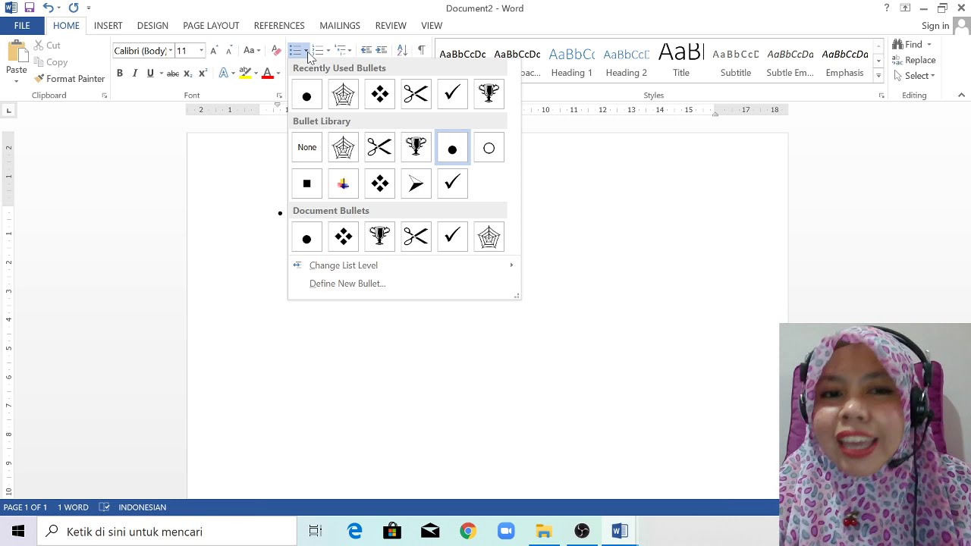Image resolution: width=971 pixels, height=546 pixels.
Task: Open Google Chrome from the taskbar
Action: coord(468,532)
